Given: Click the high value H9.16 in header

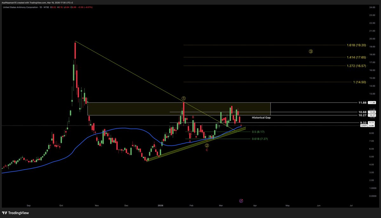Looking at the screenshot, I should click(60, 7).
